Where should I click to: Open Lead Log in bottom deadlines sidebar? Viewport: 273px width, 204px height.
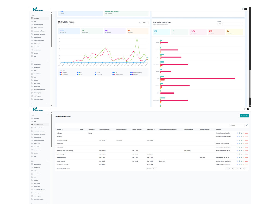[x=36, y=180]
